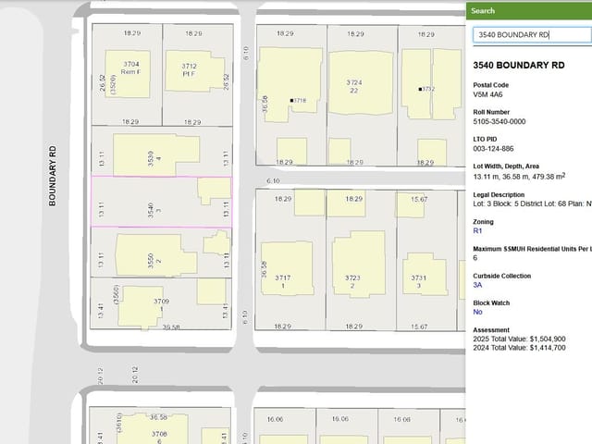Click the 2025 Total Value $1,504,900
The width and height of the screenshot is (592, 444).
tap(519, 339)
